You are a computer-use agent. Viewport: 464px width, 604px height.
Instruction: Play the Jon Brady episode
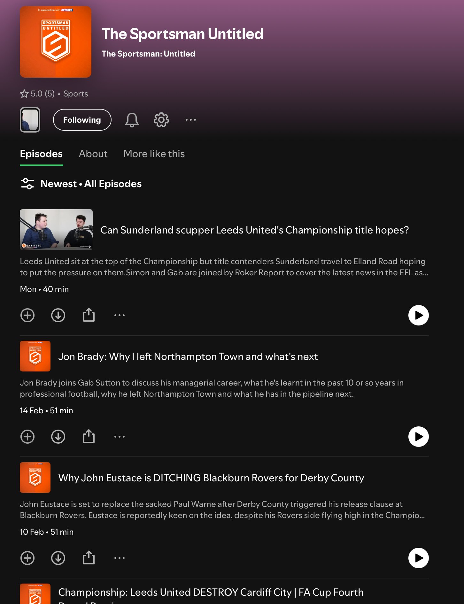[x=419, y=437]
